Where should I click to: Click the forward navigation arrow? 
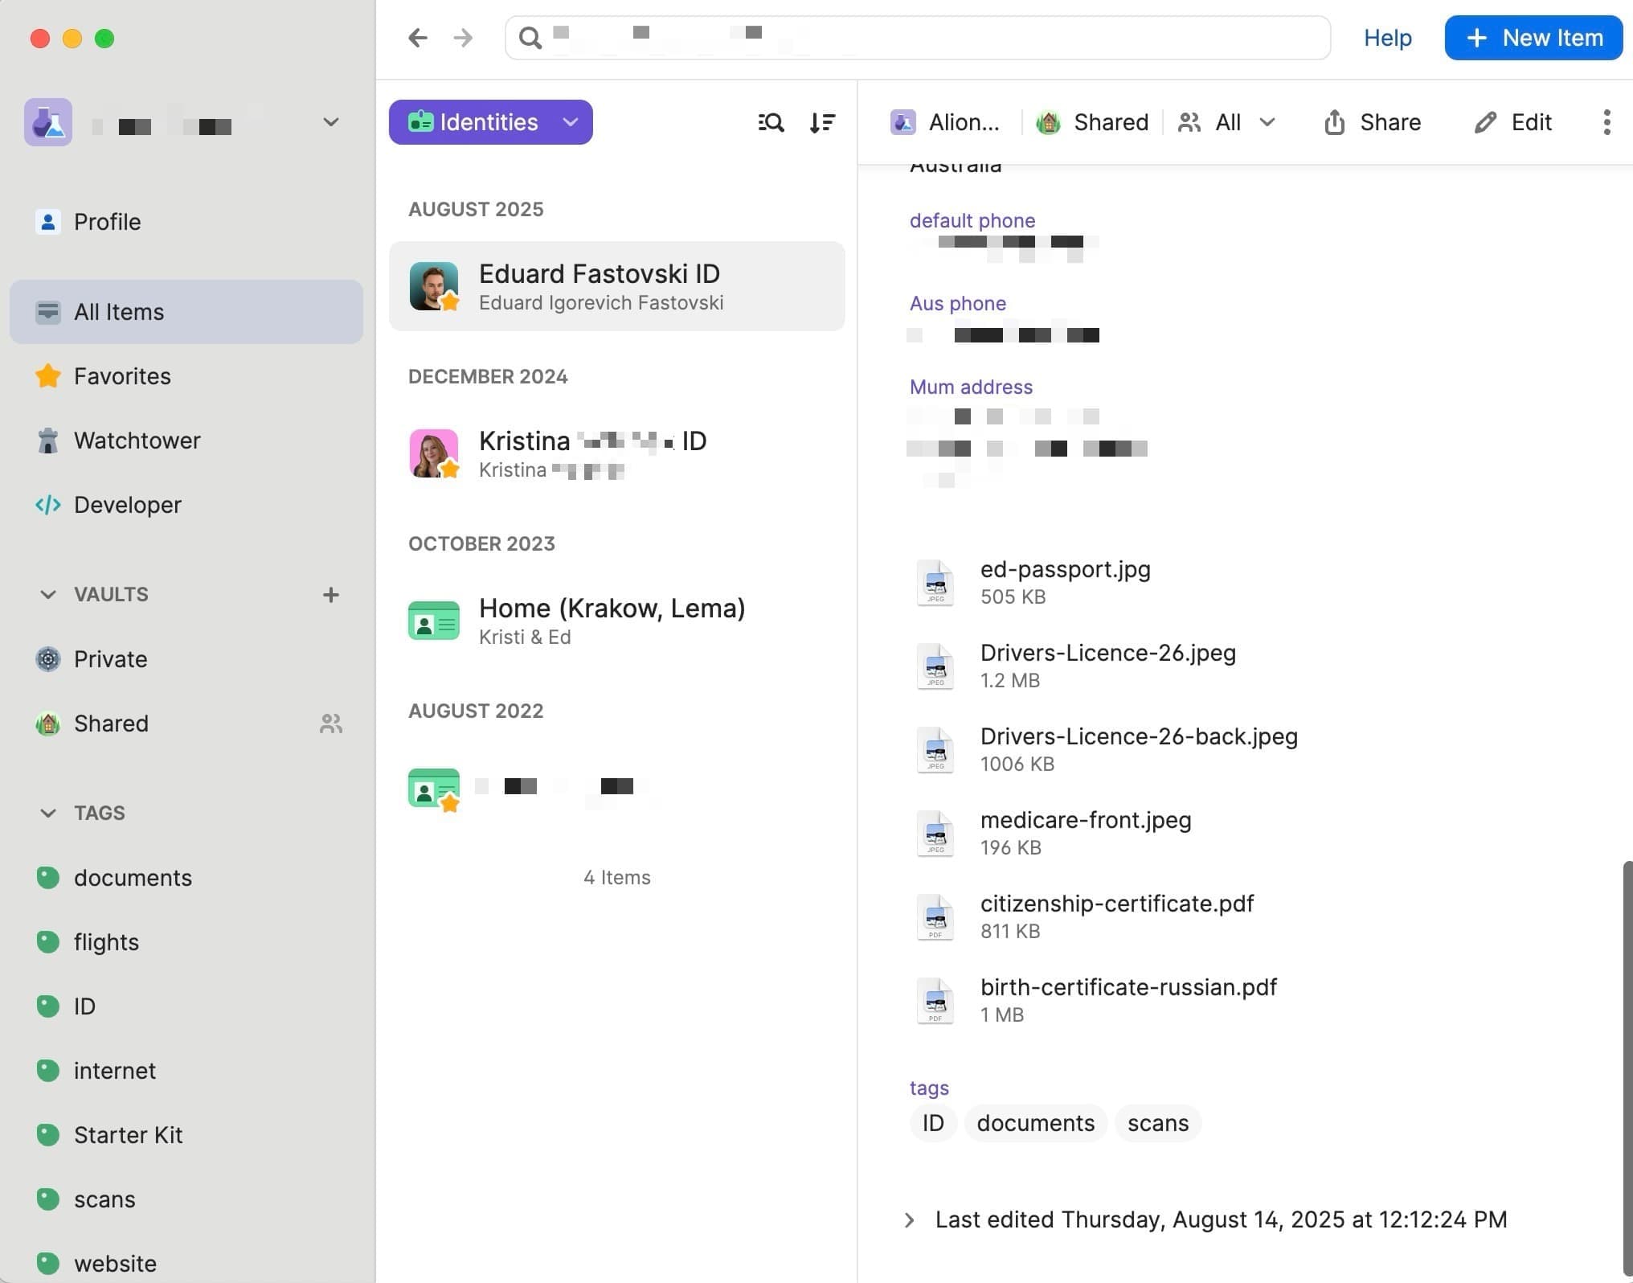(463, 38)
